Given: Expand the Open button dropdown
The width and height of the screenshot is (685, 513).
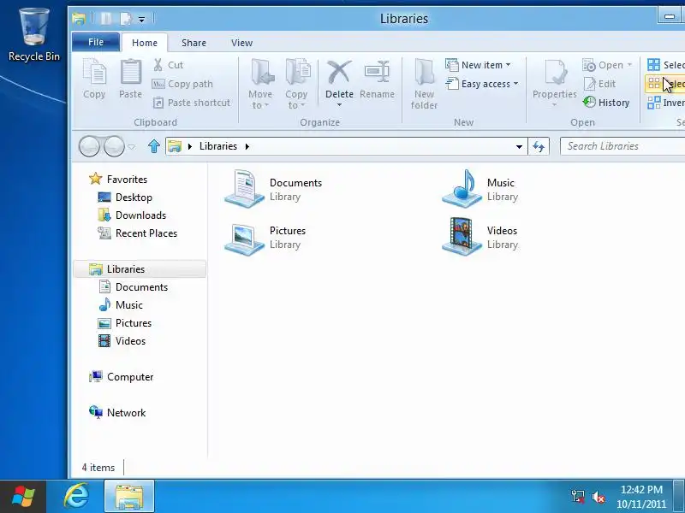Looking at the screenshot, I should pos(629,65).
